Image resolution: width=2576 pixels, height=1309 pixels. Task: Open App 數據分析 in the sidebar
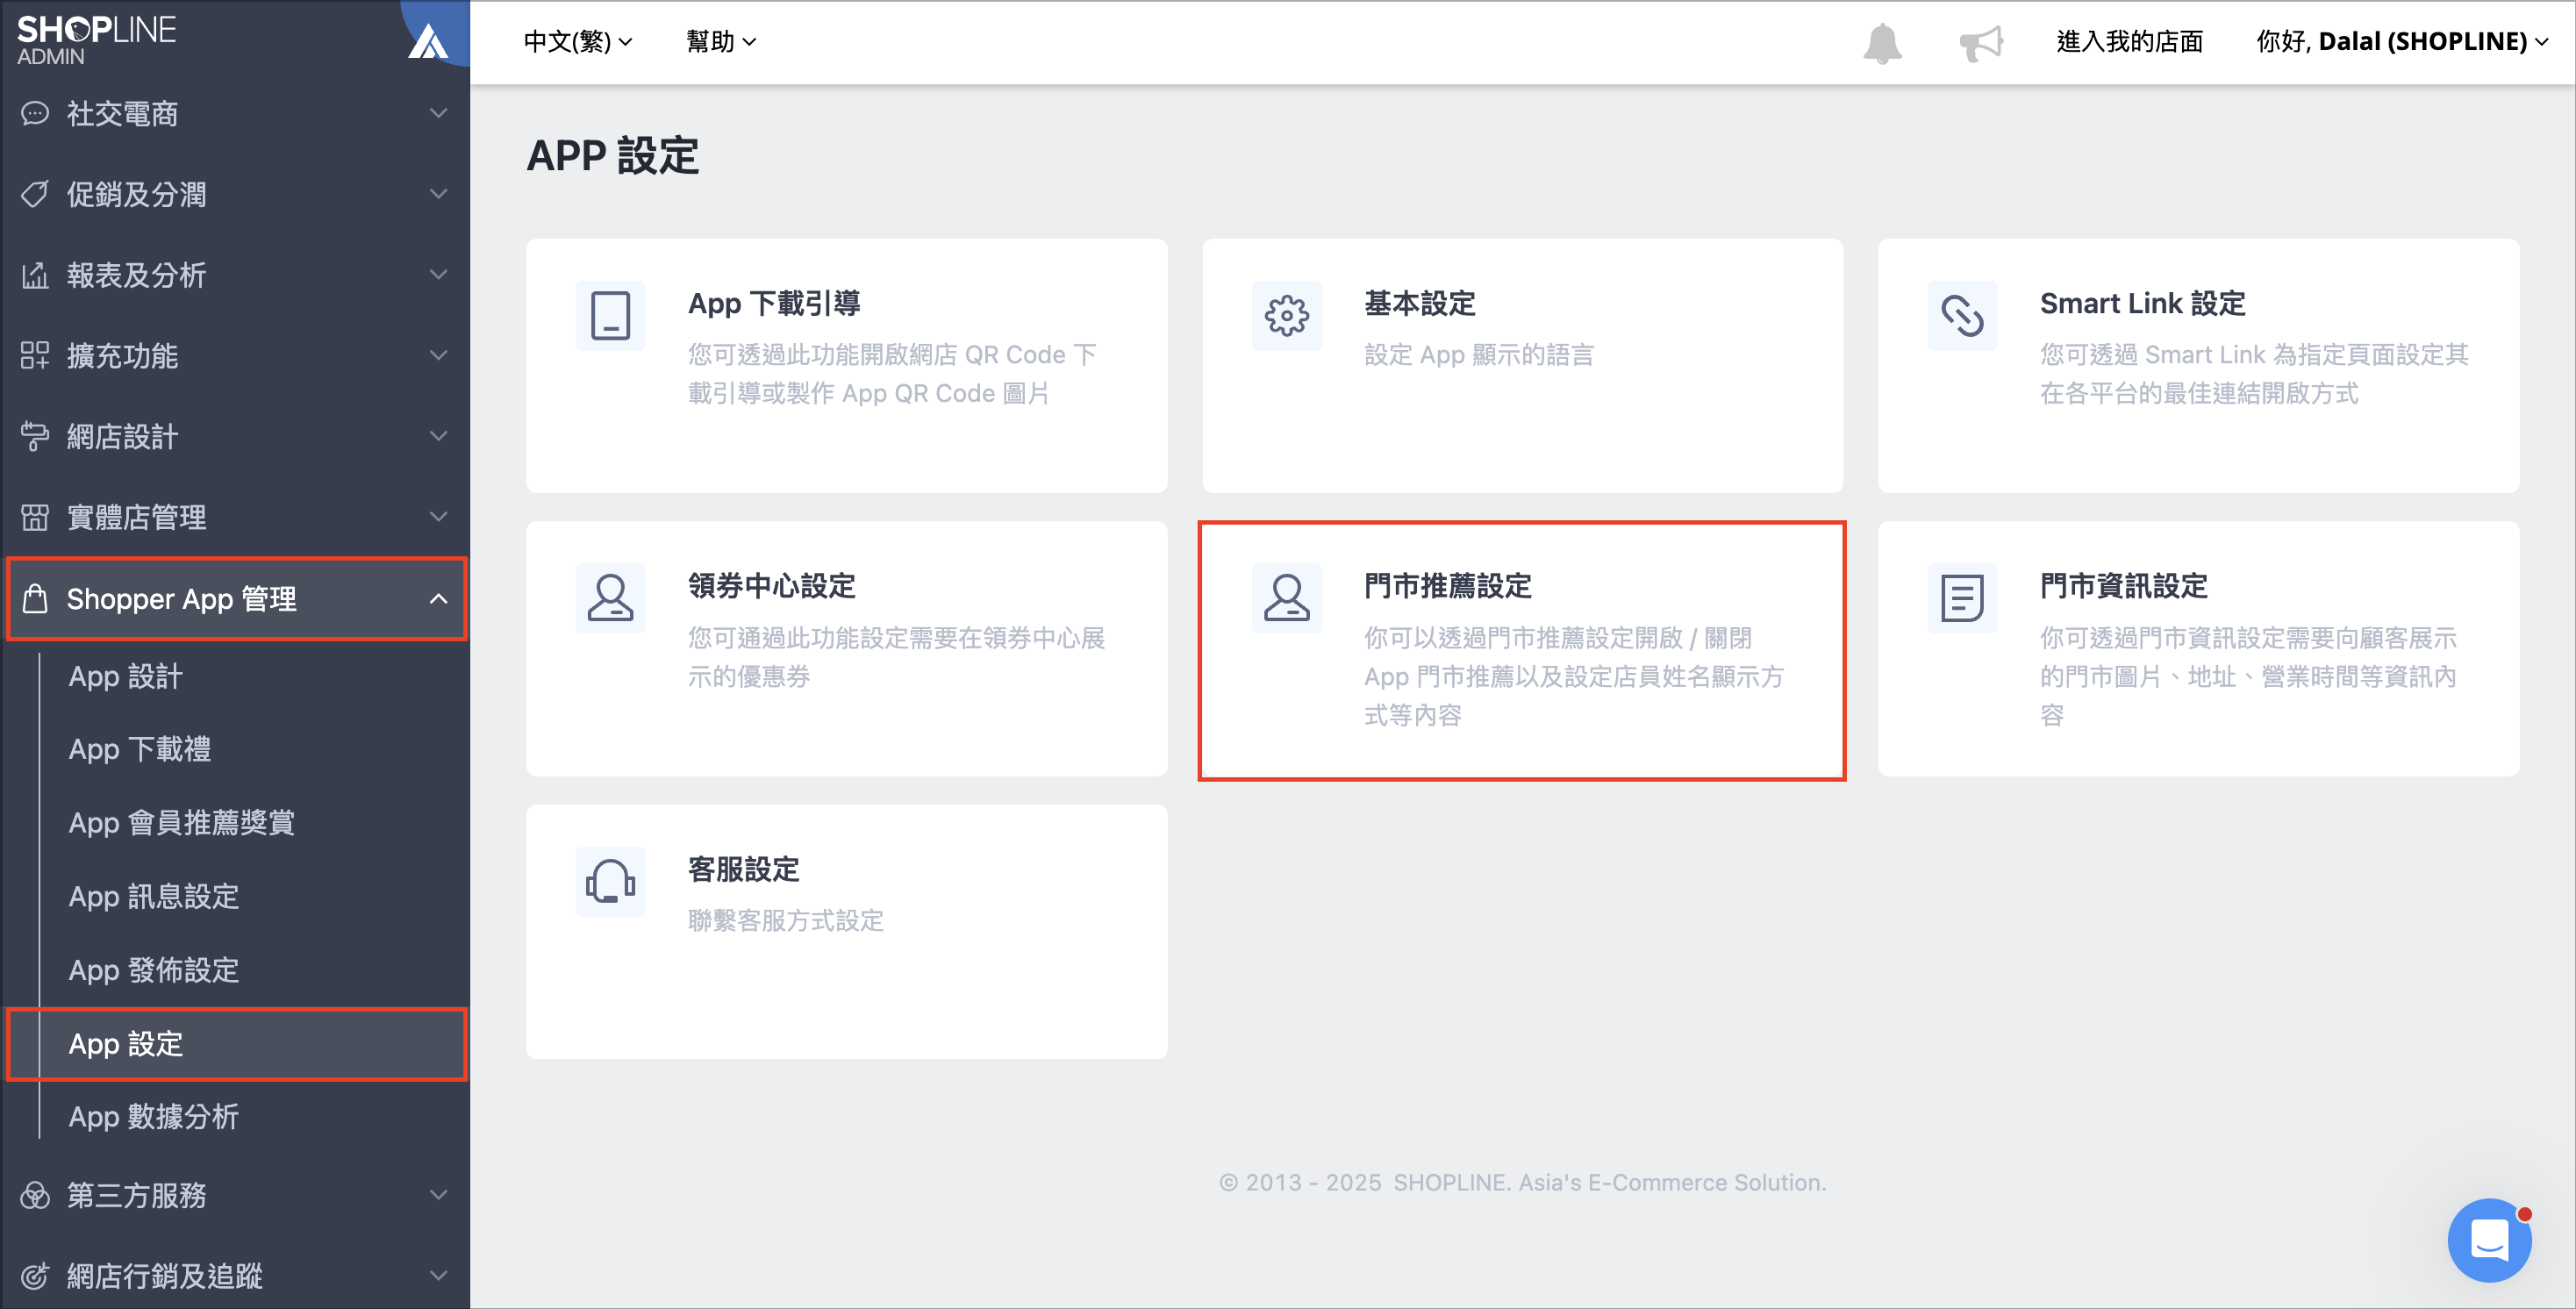[x=153, y=1117]
